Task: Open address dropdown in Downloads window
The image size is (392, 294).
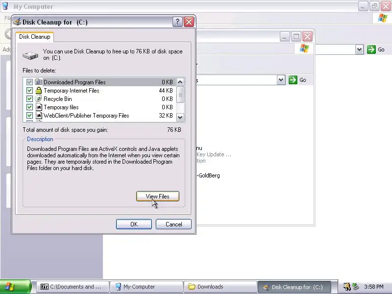Action: (x=281, y=80)
